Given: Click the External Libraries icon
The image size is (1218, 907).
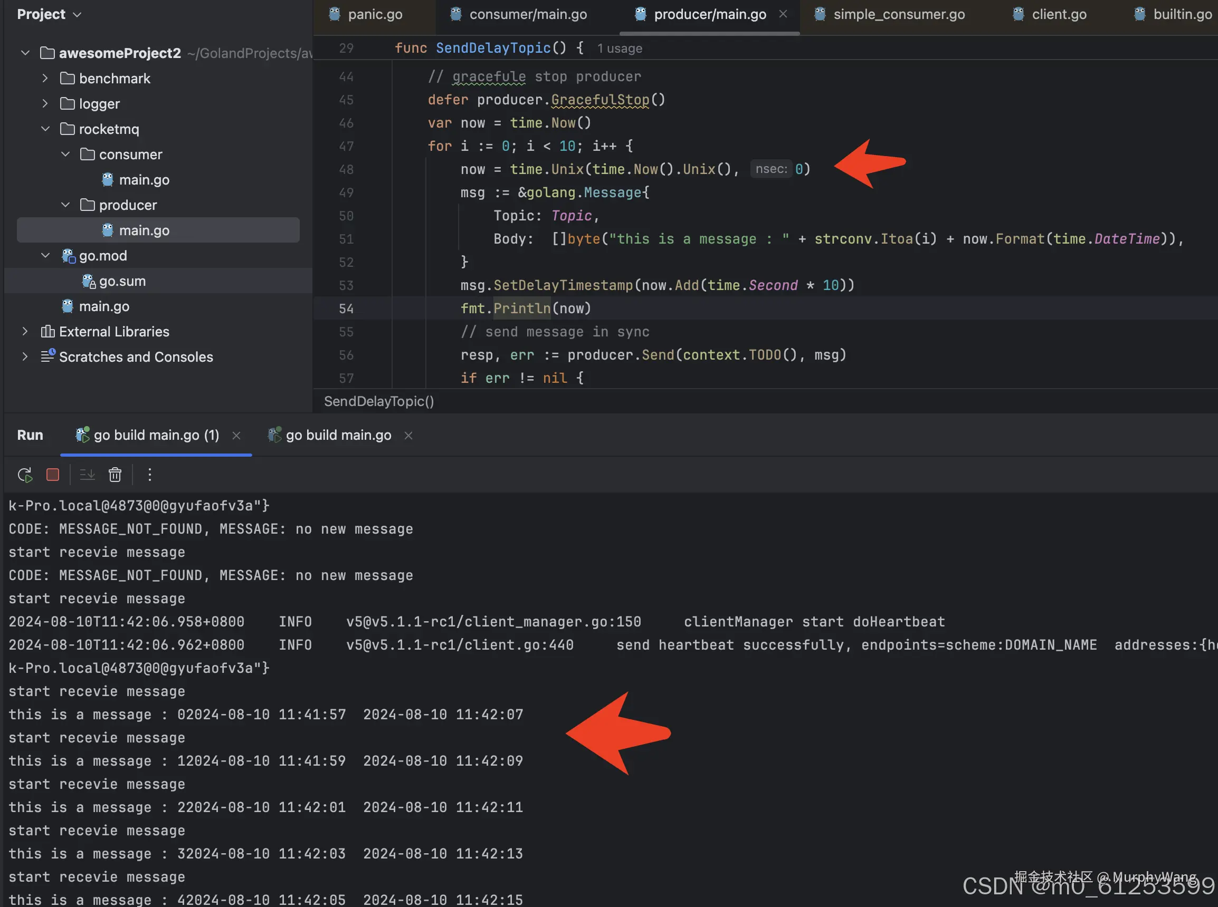Looking at the screenshot, I should (48, 332).
